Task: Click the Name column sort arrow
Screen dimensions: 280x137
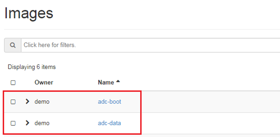Action: coord(118,82)
